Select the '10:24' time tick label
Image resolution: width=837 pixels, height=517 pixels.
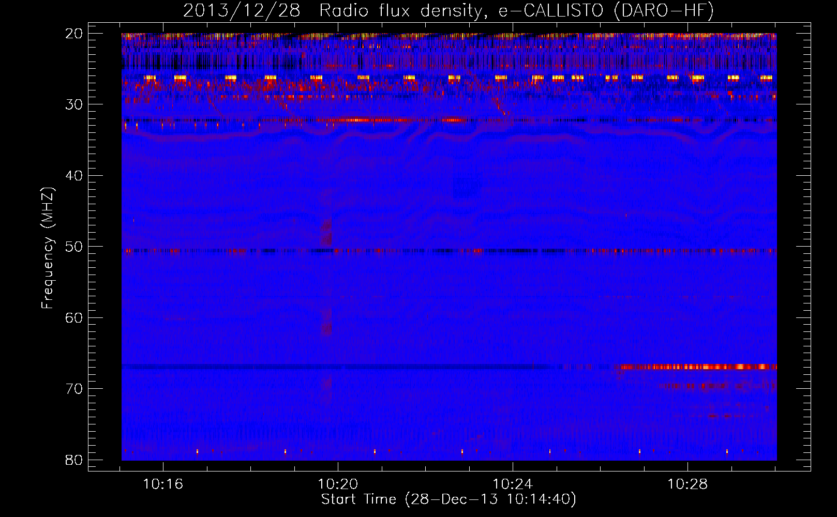tap(513, 484)
